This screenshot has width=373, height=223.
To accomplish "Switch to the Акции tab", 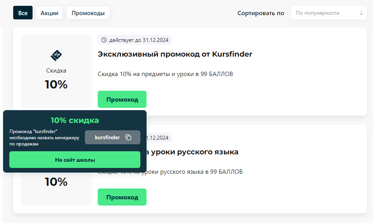I will coord(50,13).
